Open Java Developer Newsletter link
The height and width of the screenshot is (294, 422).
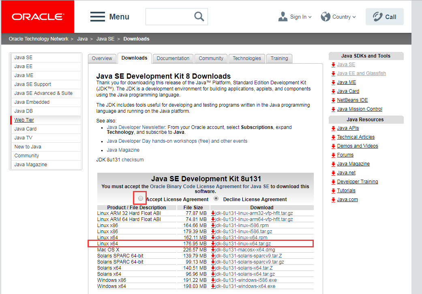[136, 127]
